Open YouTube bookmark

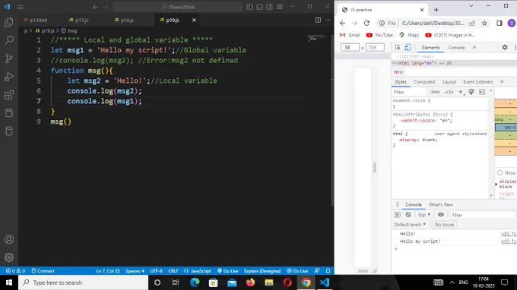click(379, 35)
